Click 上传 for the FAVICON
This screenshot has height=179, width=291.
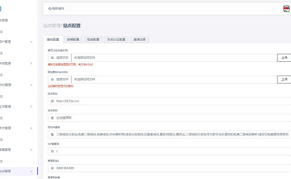pos(284,79)
